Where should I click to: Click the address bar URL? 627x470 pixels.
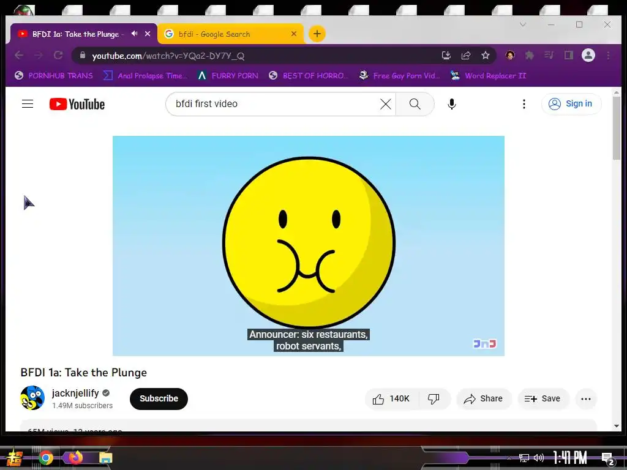[x=168, y=56]
